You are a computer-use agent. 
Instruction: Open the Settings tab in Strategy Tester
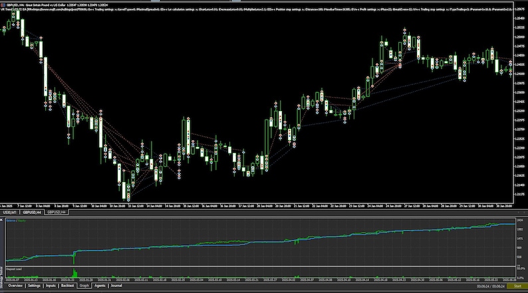click(x=34, y=286)
